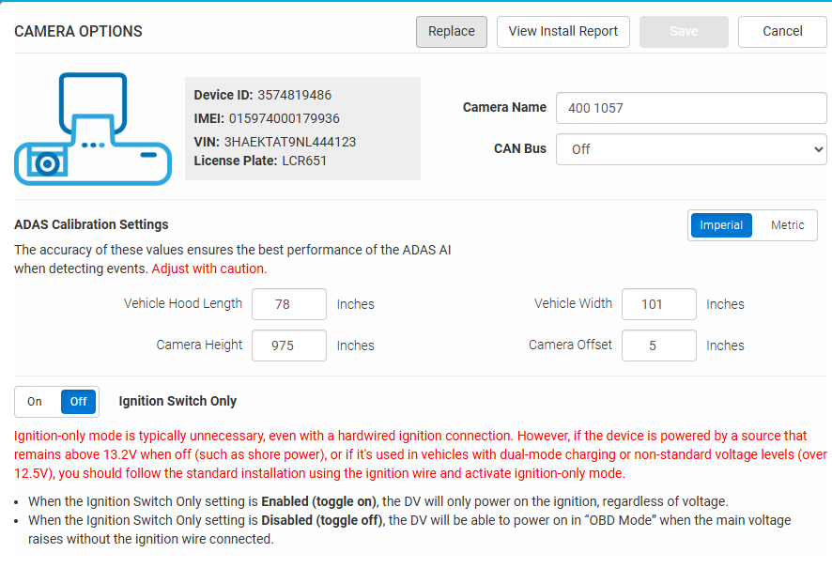Click the IMEI number value
The height and width of the screenshot is (568, 832).
click(x=284, y=118)
